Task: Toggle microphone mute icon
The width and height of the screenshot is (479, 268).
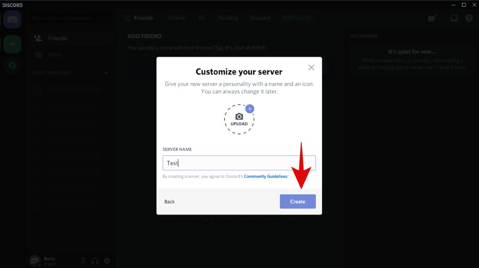Action: click(x=83, y=261)
